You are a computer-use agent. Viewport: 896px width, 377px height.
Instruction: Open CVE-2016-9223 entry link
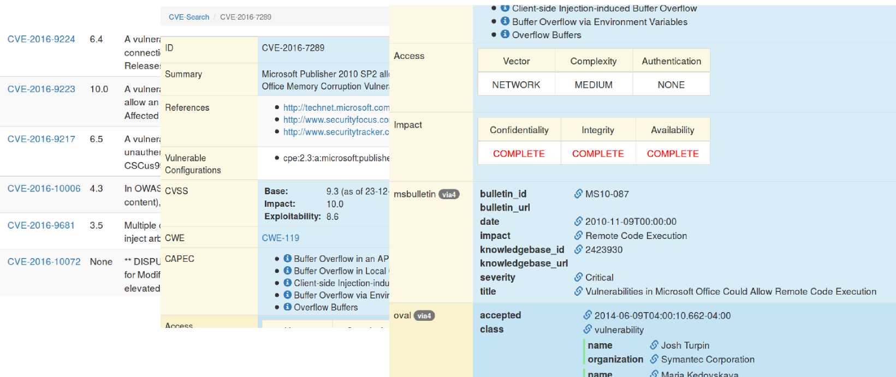41,89
